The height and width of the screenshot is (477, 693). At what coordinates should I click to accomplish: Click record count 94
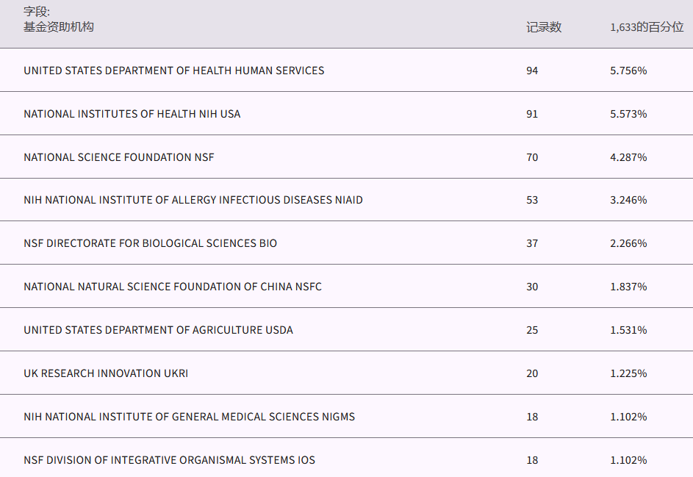(x=532, y=71)
